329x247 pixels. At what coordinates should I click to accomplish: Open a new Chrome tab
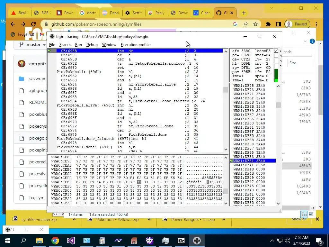244,13
